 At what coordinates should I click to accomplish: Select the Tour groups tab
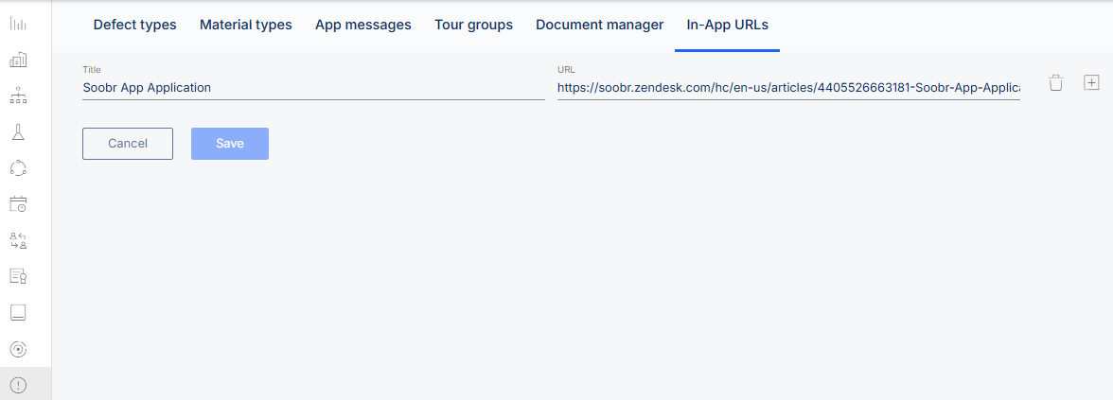tap(473, 25)
